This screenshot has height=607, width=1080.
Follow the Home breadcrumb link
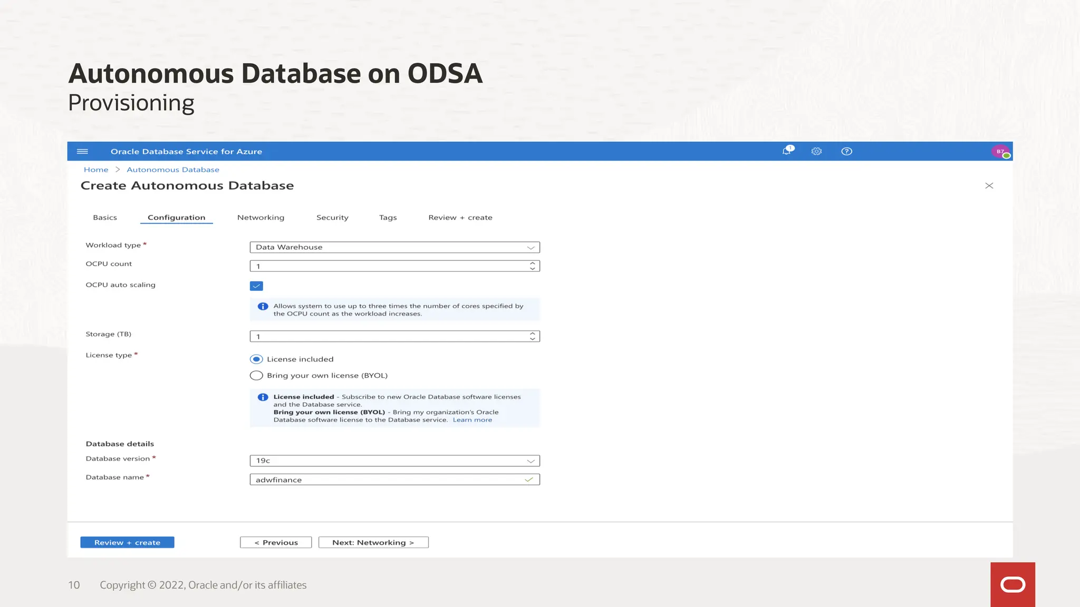click(96, 170)
